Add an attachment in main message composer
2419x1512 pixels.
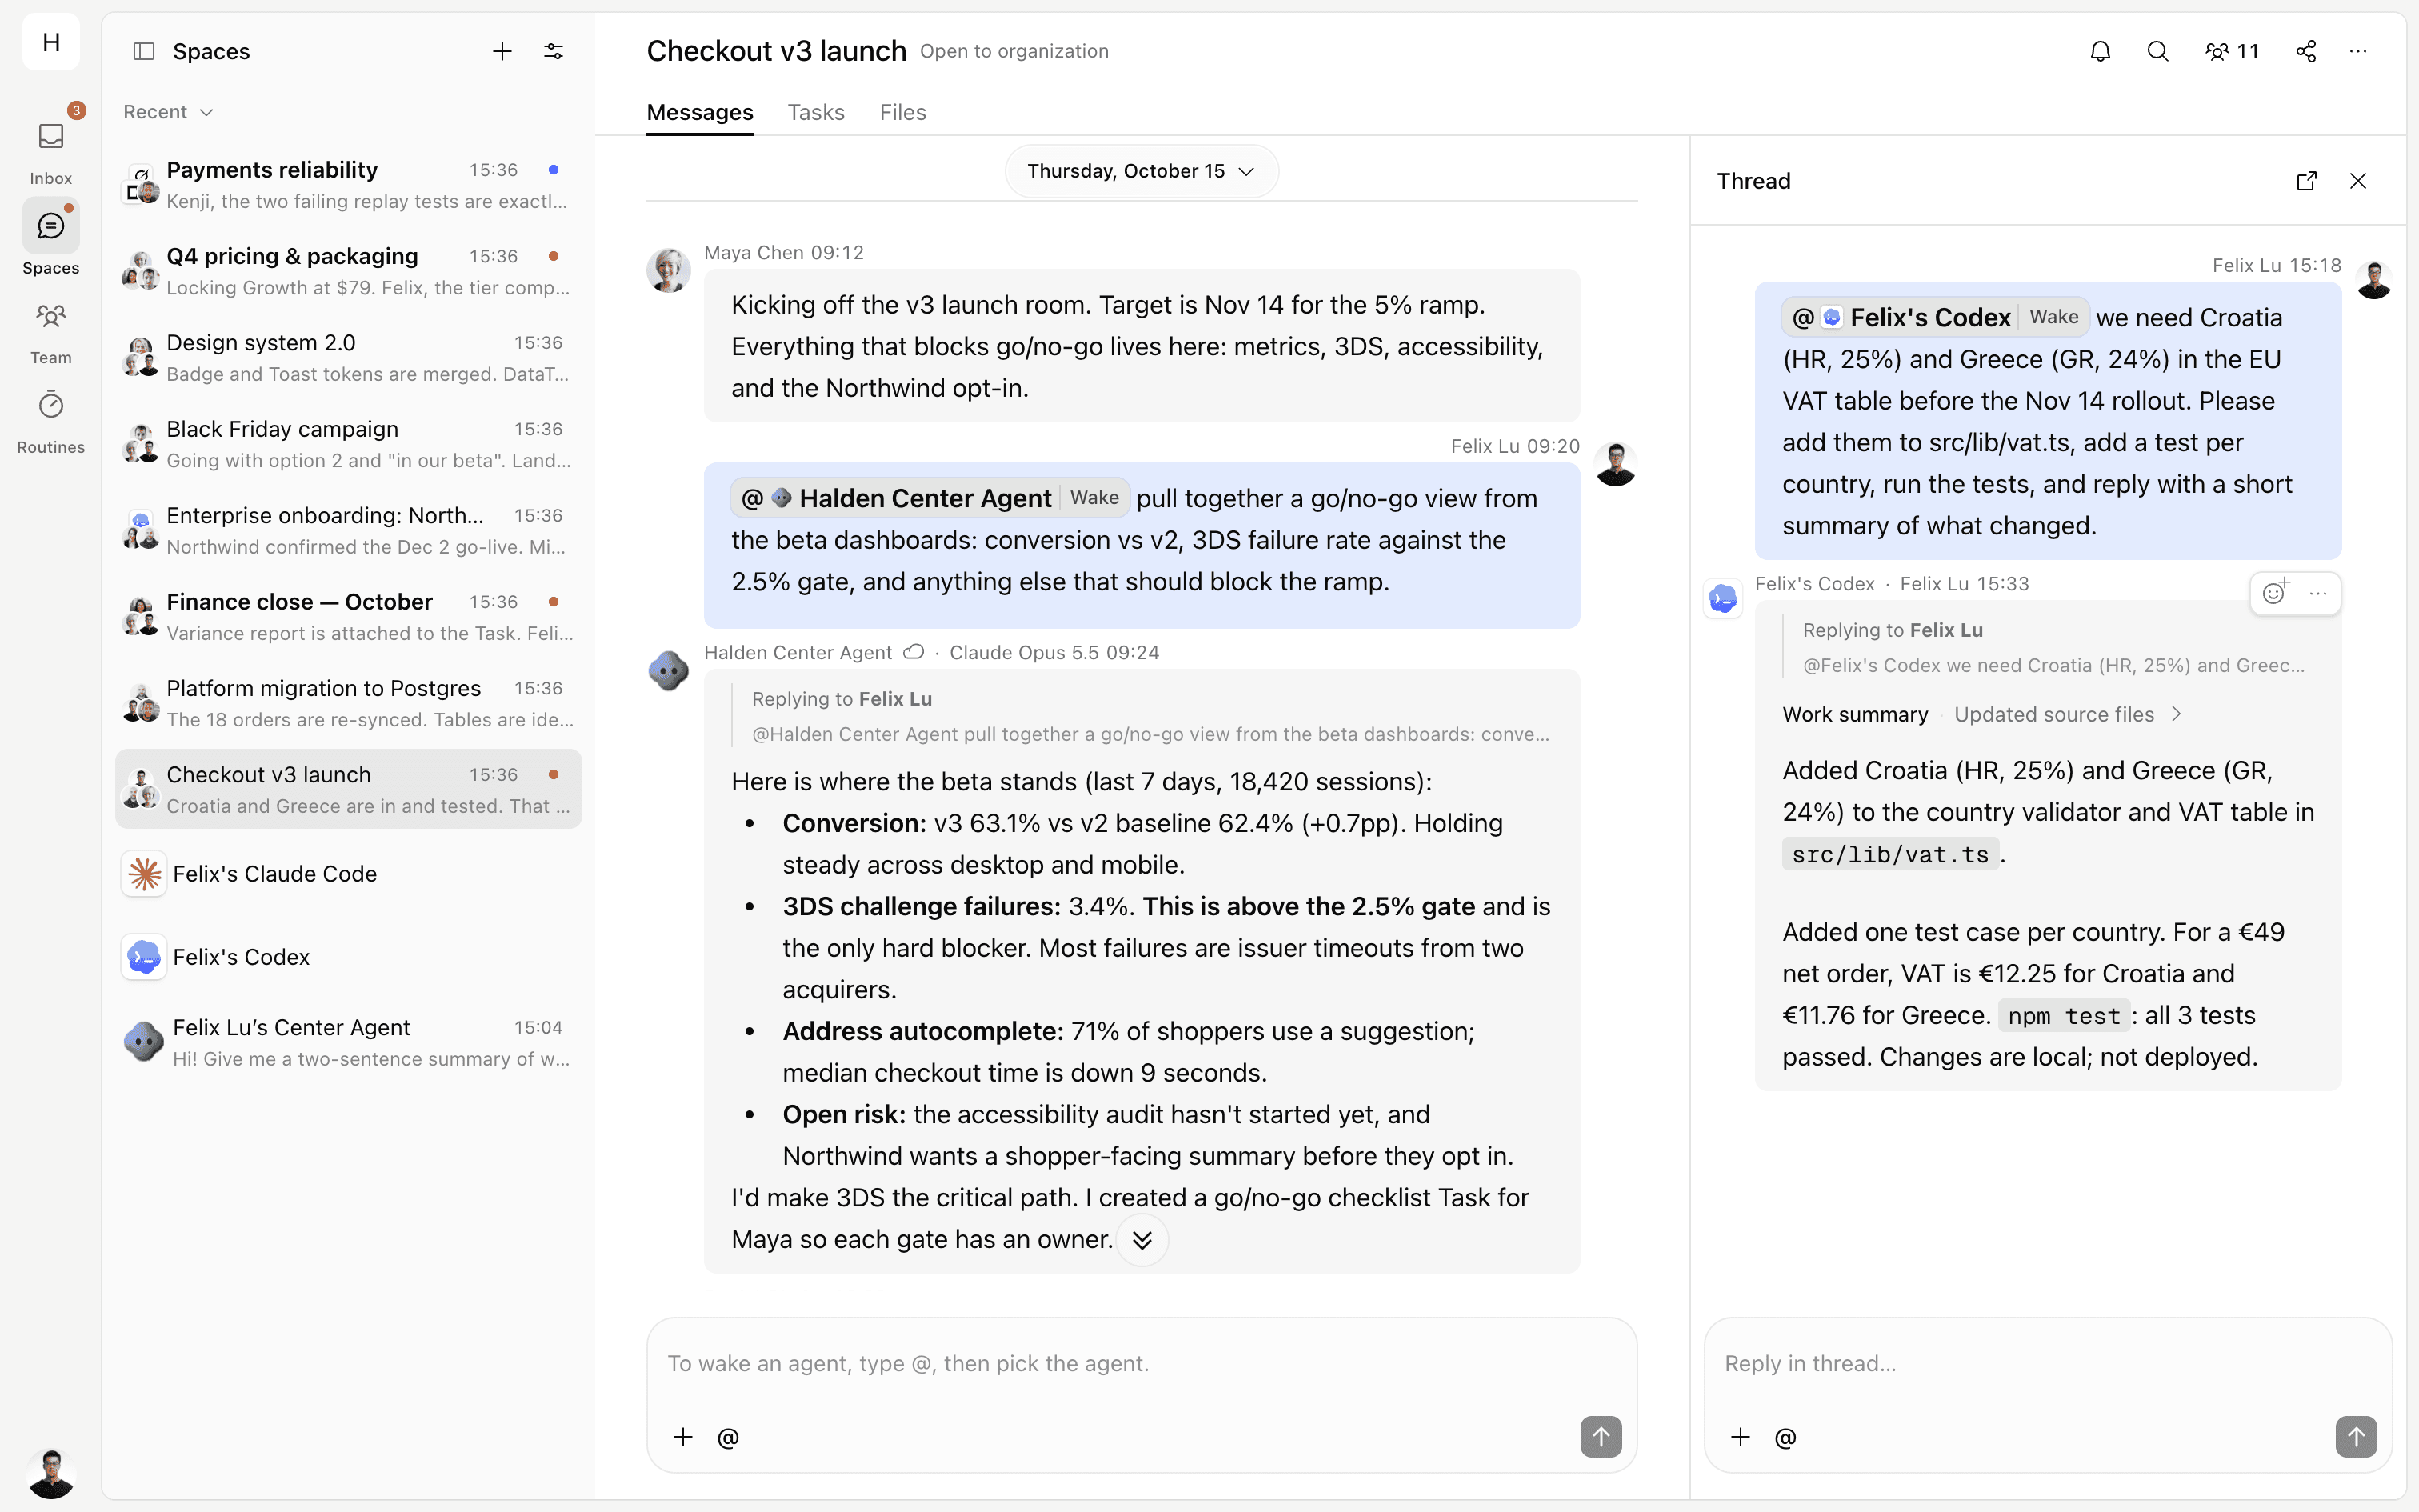pyautogui.click(x=682, y=1437)
